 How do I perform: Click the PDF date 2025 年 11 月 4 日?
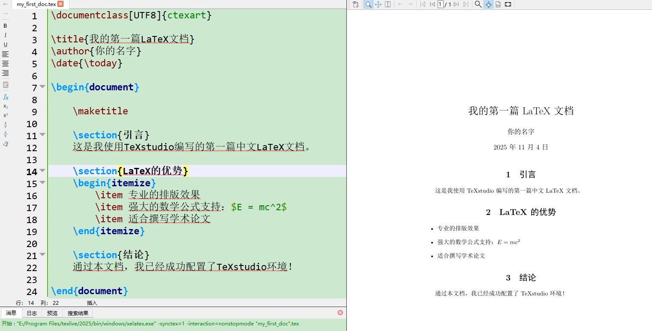click(521, 147)
